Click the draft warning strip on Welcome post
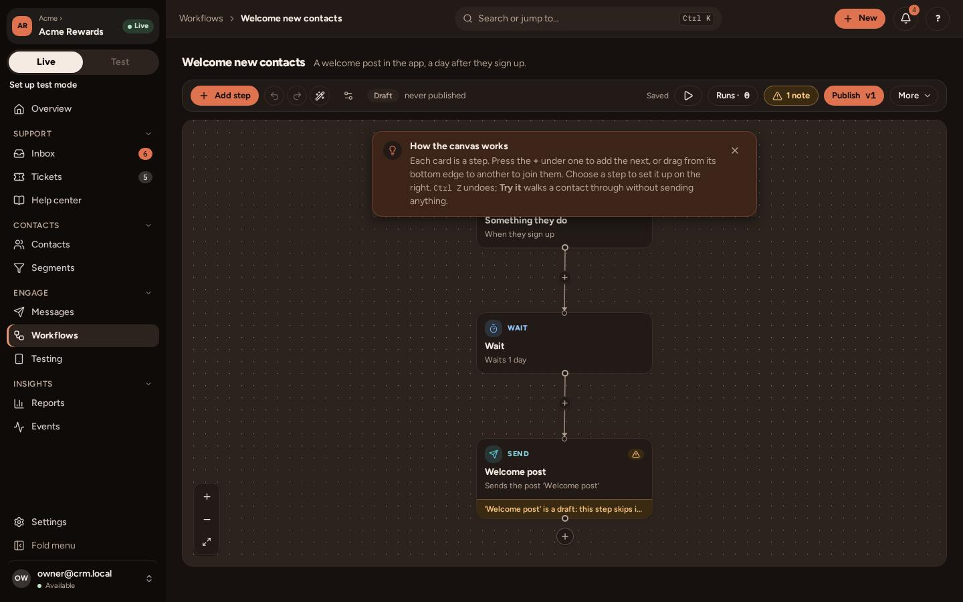This screenshot has height=602, width=963. tap(564, 509)
